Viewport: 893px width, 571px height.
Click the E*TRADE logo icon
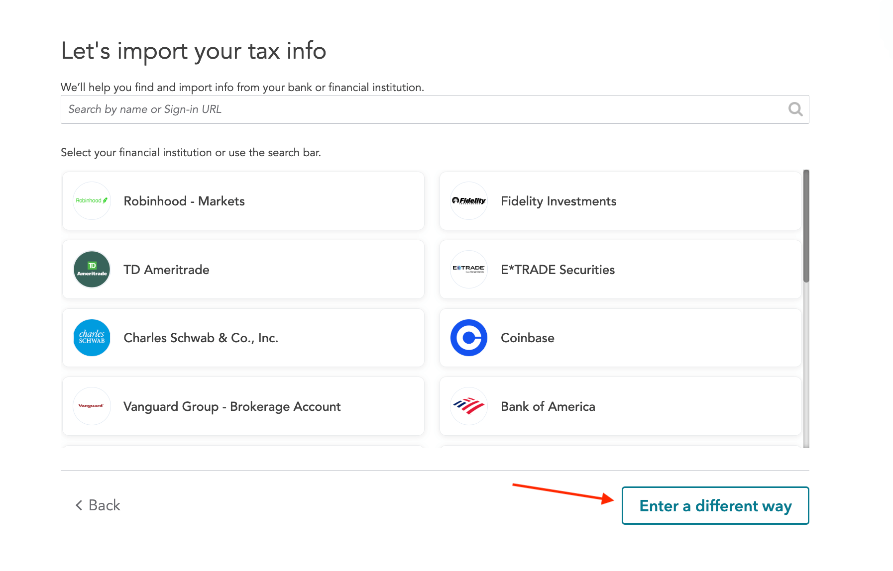point(468,270)
